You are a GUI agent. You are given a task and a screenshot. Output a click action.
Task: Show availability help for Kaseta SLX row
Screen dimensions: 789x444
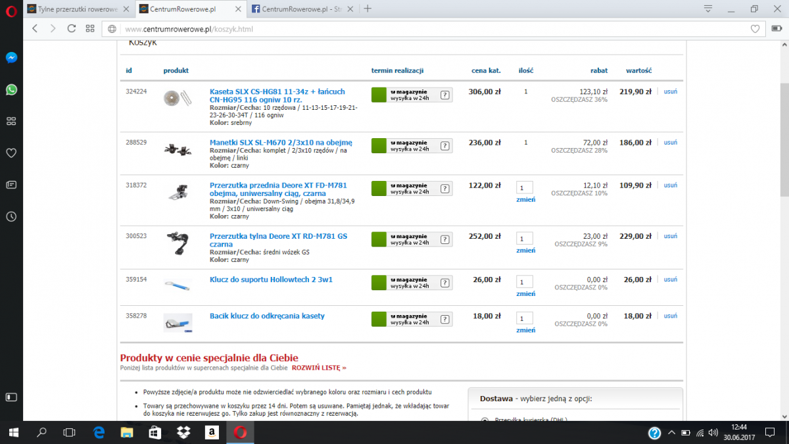(445, 95)
